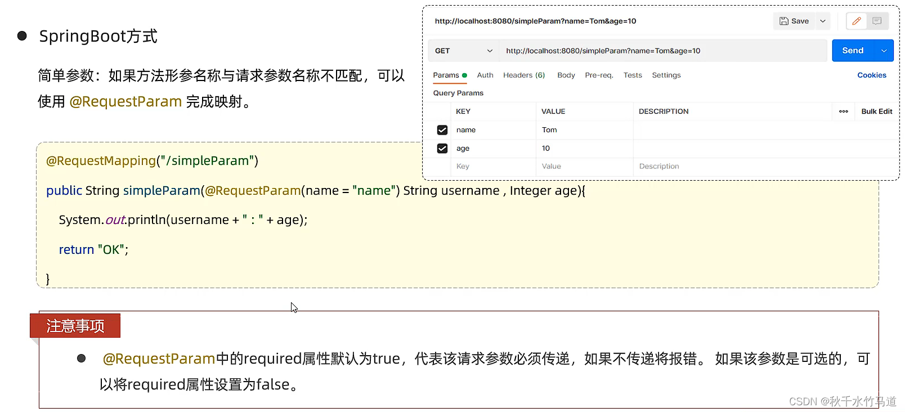This screenshot has height=412, width=905.
Task: Click the Send button
Action: pyautogui.click(x=853, y=51)
